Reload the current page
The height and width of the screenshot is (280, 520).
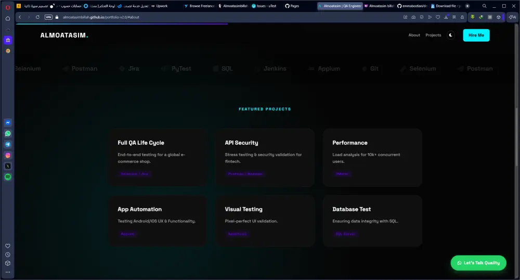tap(37, 17)
